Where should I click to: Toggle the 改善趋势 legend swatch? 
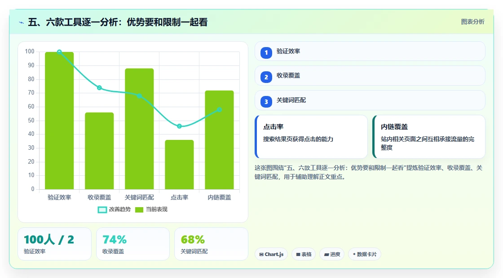pyautogui.click(x=102, y=210)
